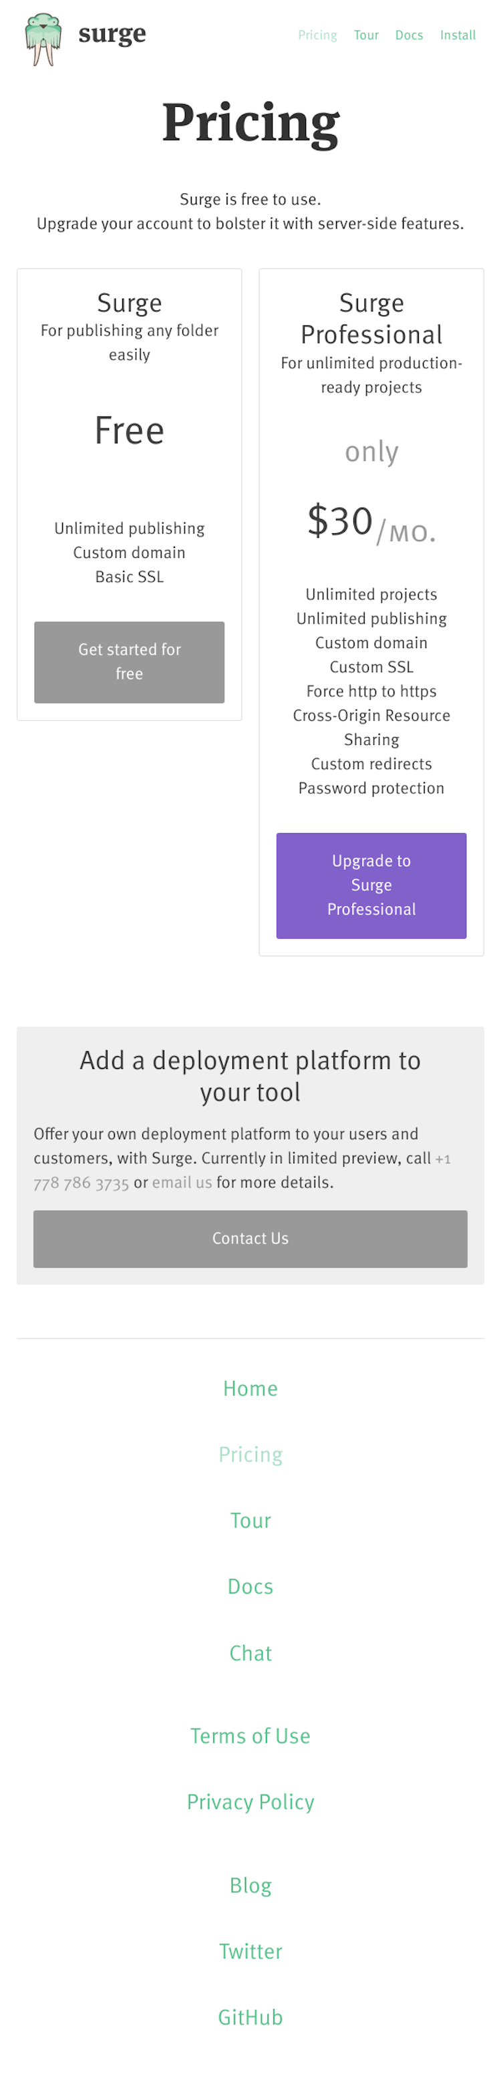Open Tour in the top navigation
Screen dimensions: 501x2084
click(366, 35)
